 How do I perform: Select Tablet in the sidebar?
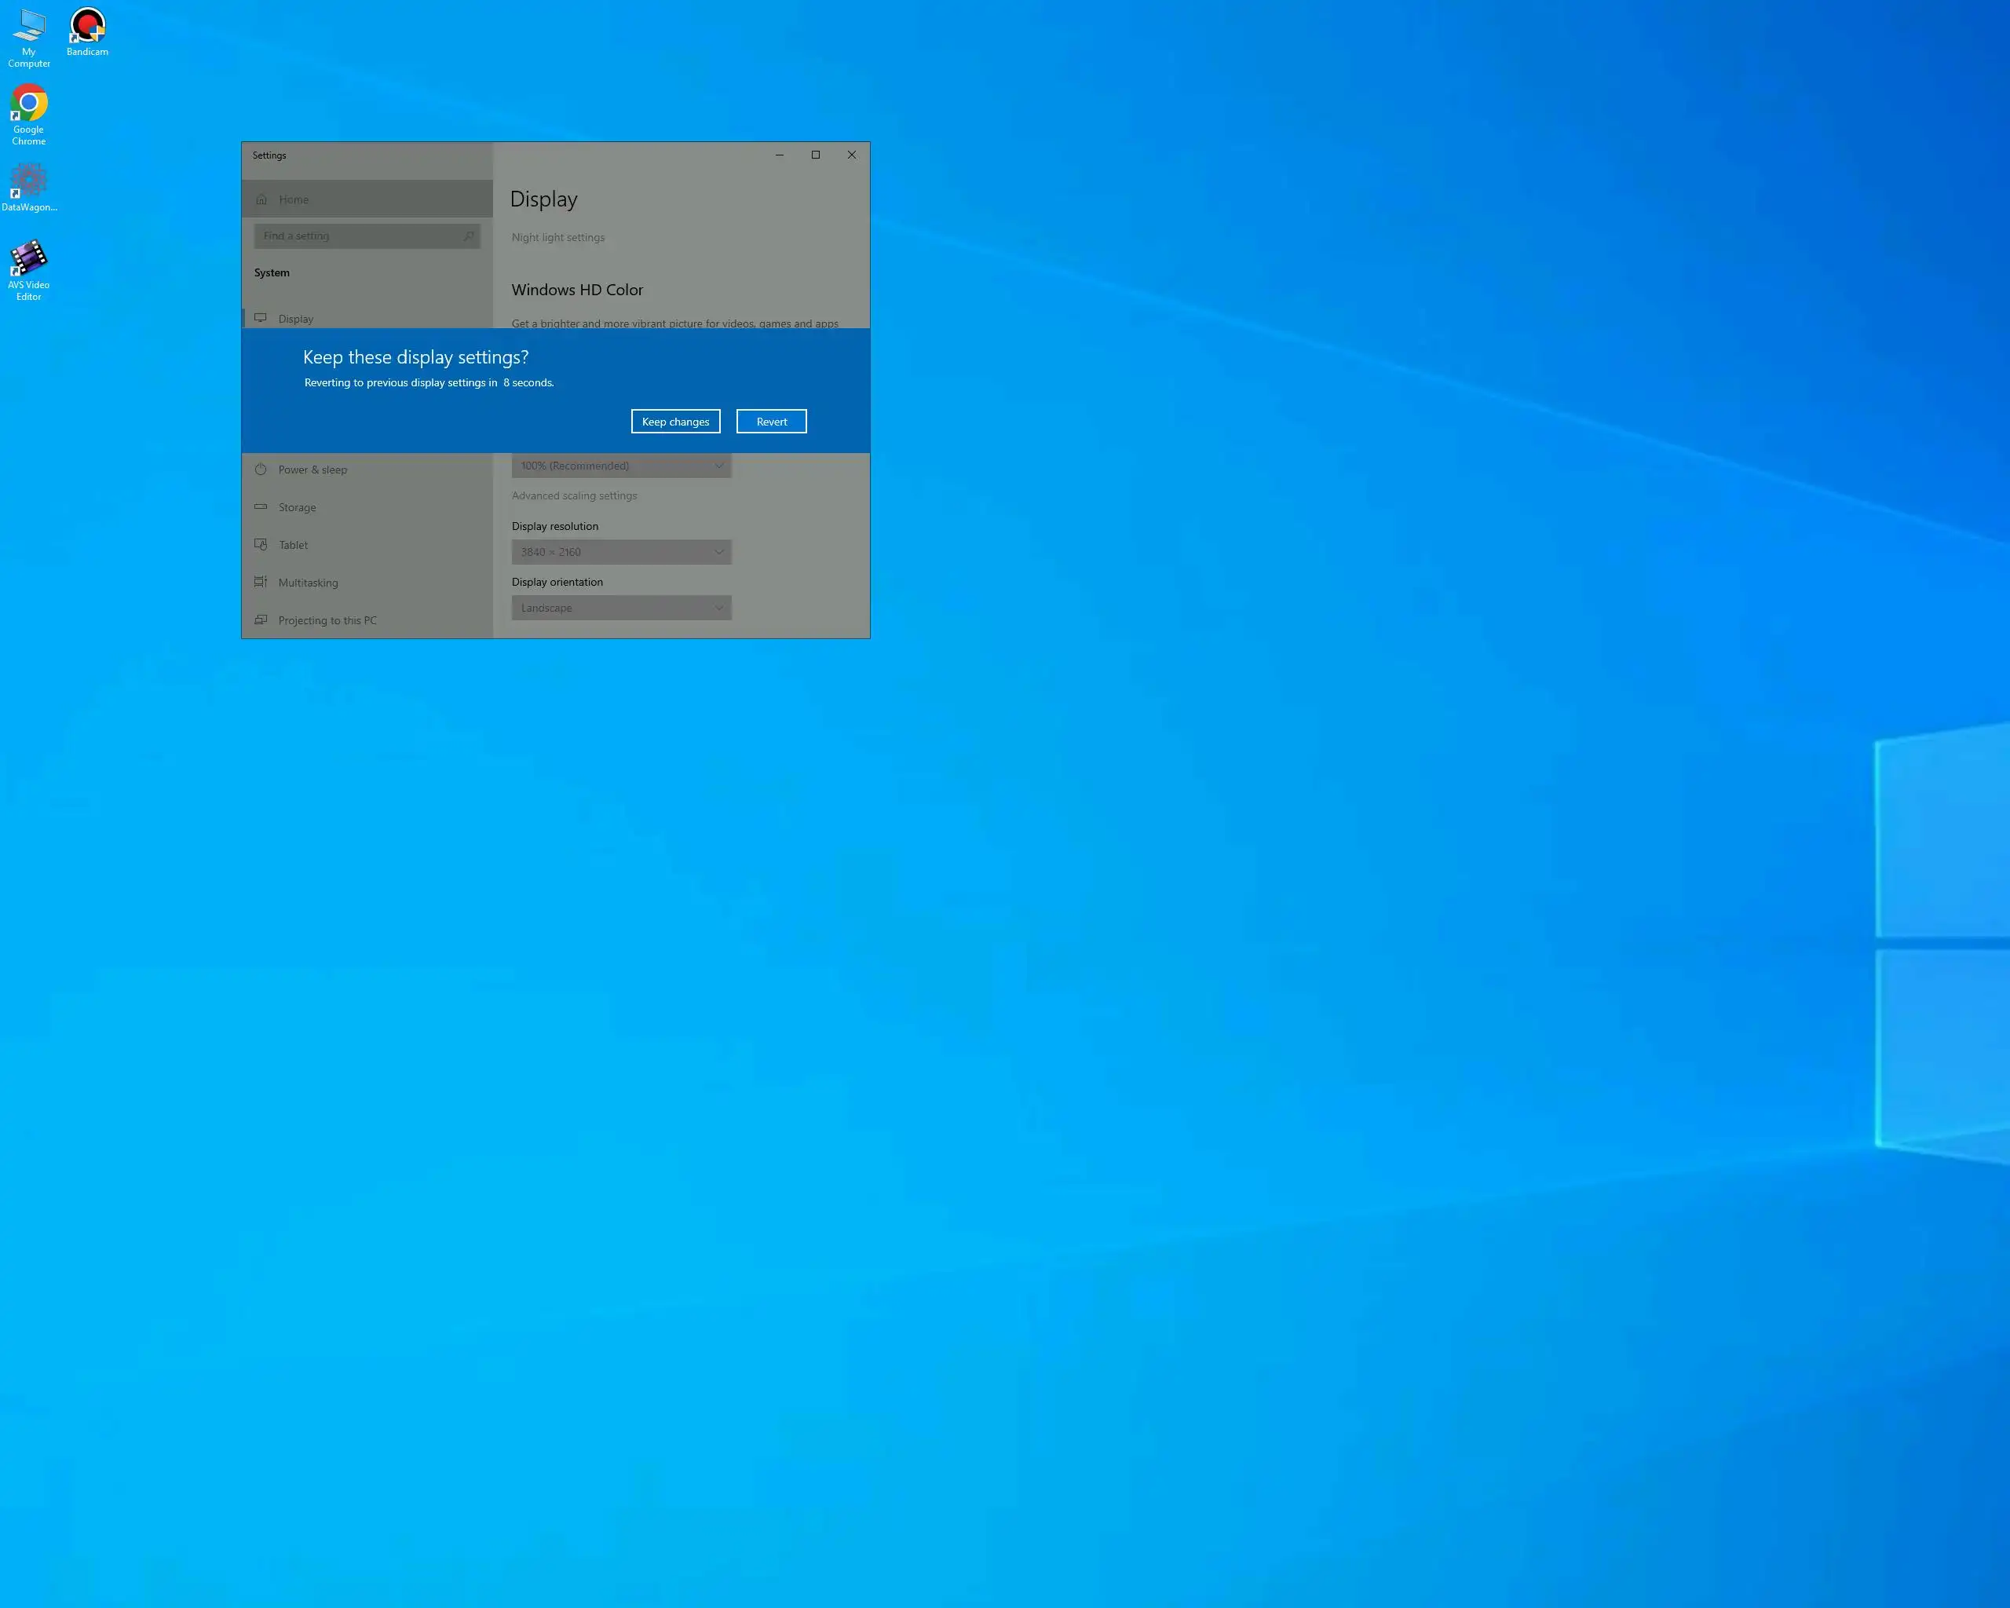[x=293, y=546]
